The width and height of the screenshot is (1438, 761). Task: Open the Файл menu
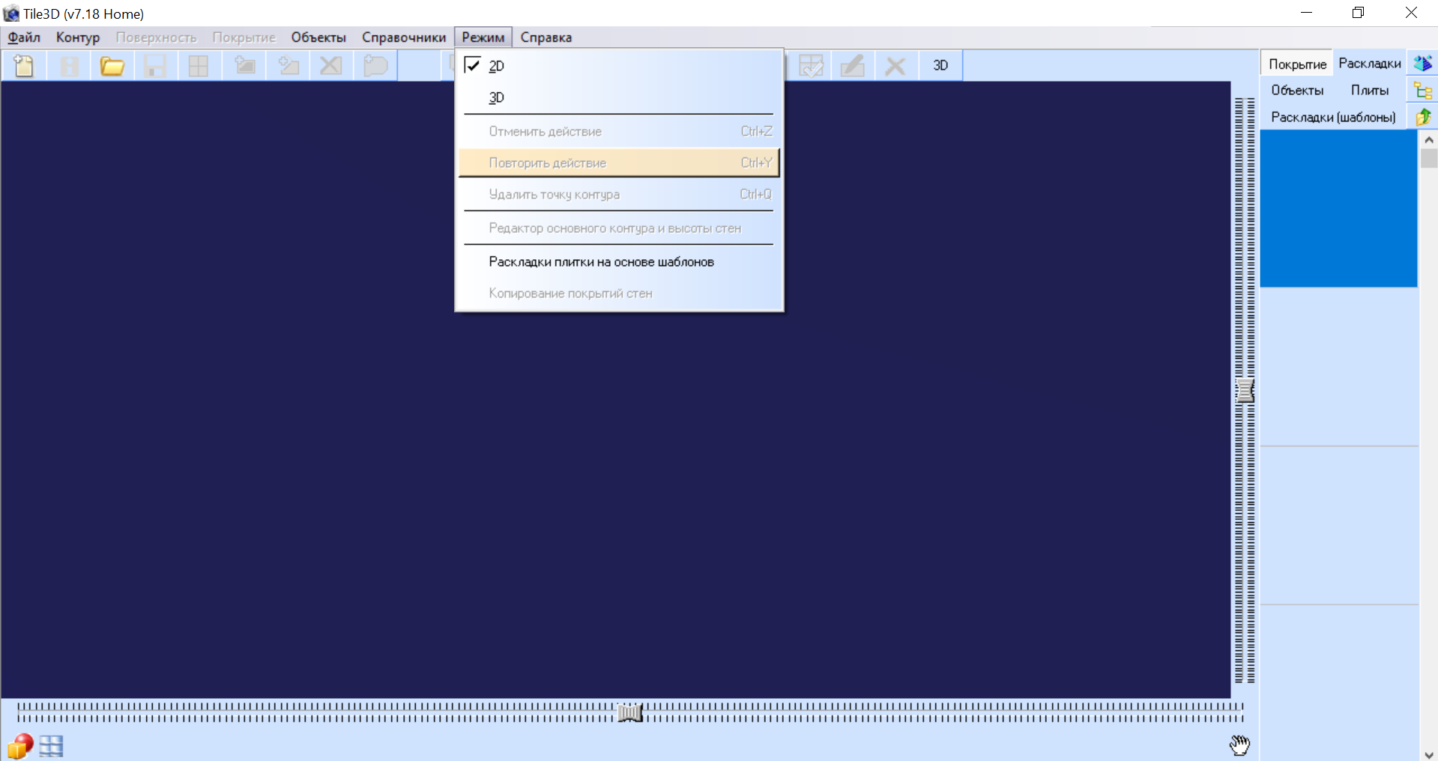[x=24, y=37]
